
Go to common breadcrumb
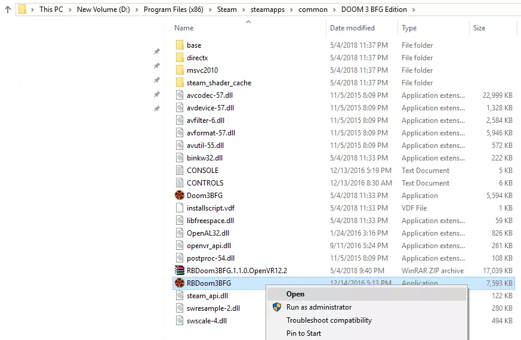coord(313,10)
